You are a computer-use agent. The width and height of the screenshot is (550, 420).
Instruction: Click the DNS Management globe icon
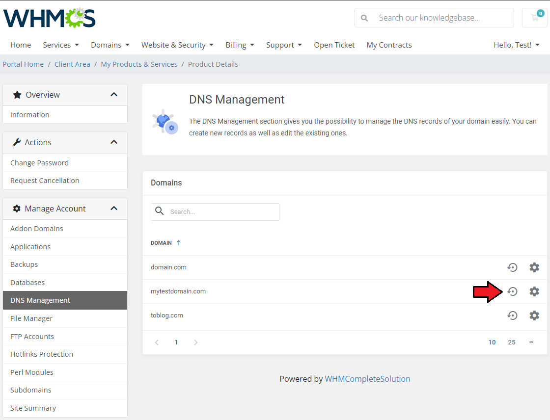click(x=165, y=122)
